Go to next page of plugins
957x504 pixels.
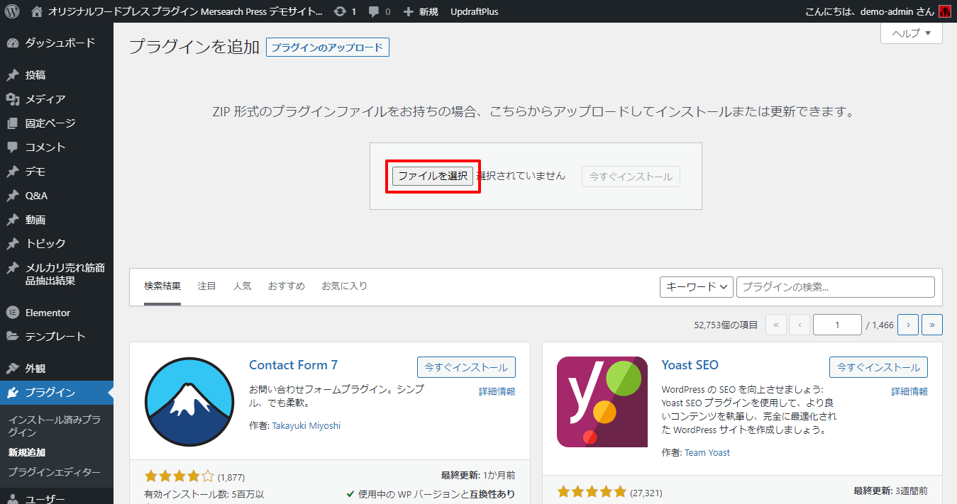908,325
